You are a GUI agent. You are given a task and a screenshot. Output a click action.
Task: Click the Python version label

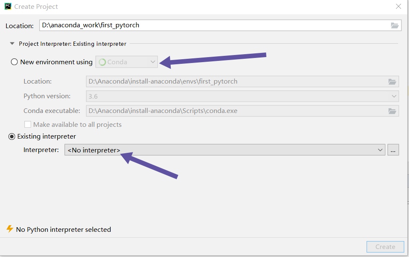click(x=47, y=96)
